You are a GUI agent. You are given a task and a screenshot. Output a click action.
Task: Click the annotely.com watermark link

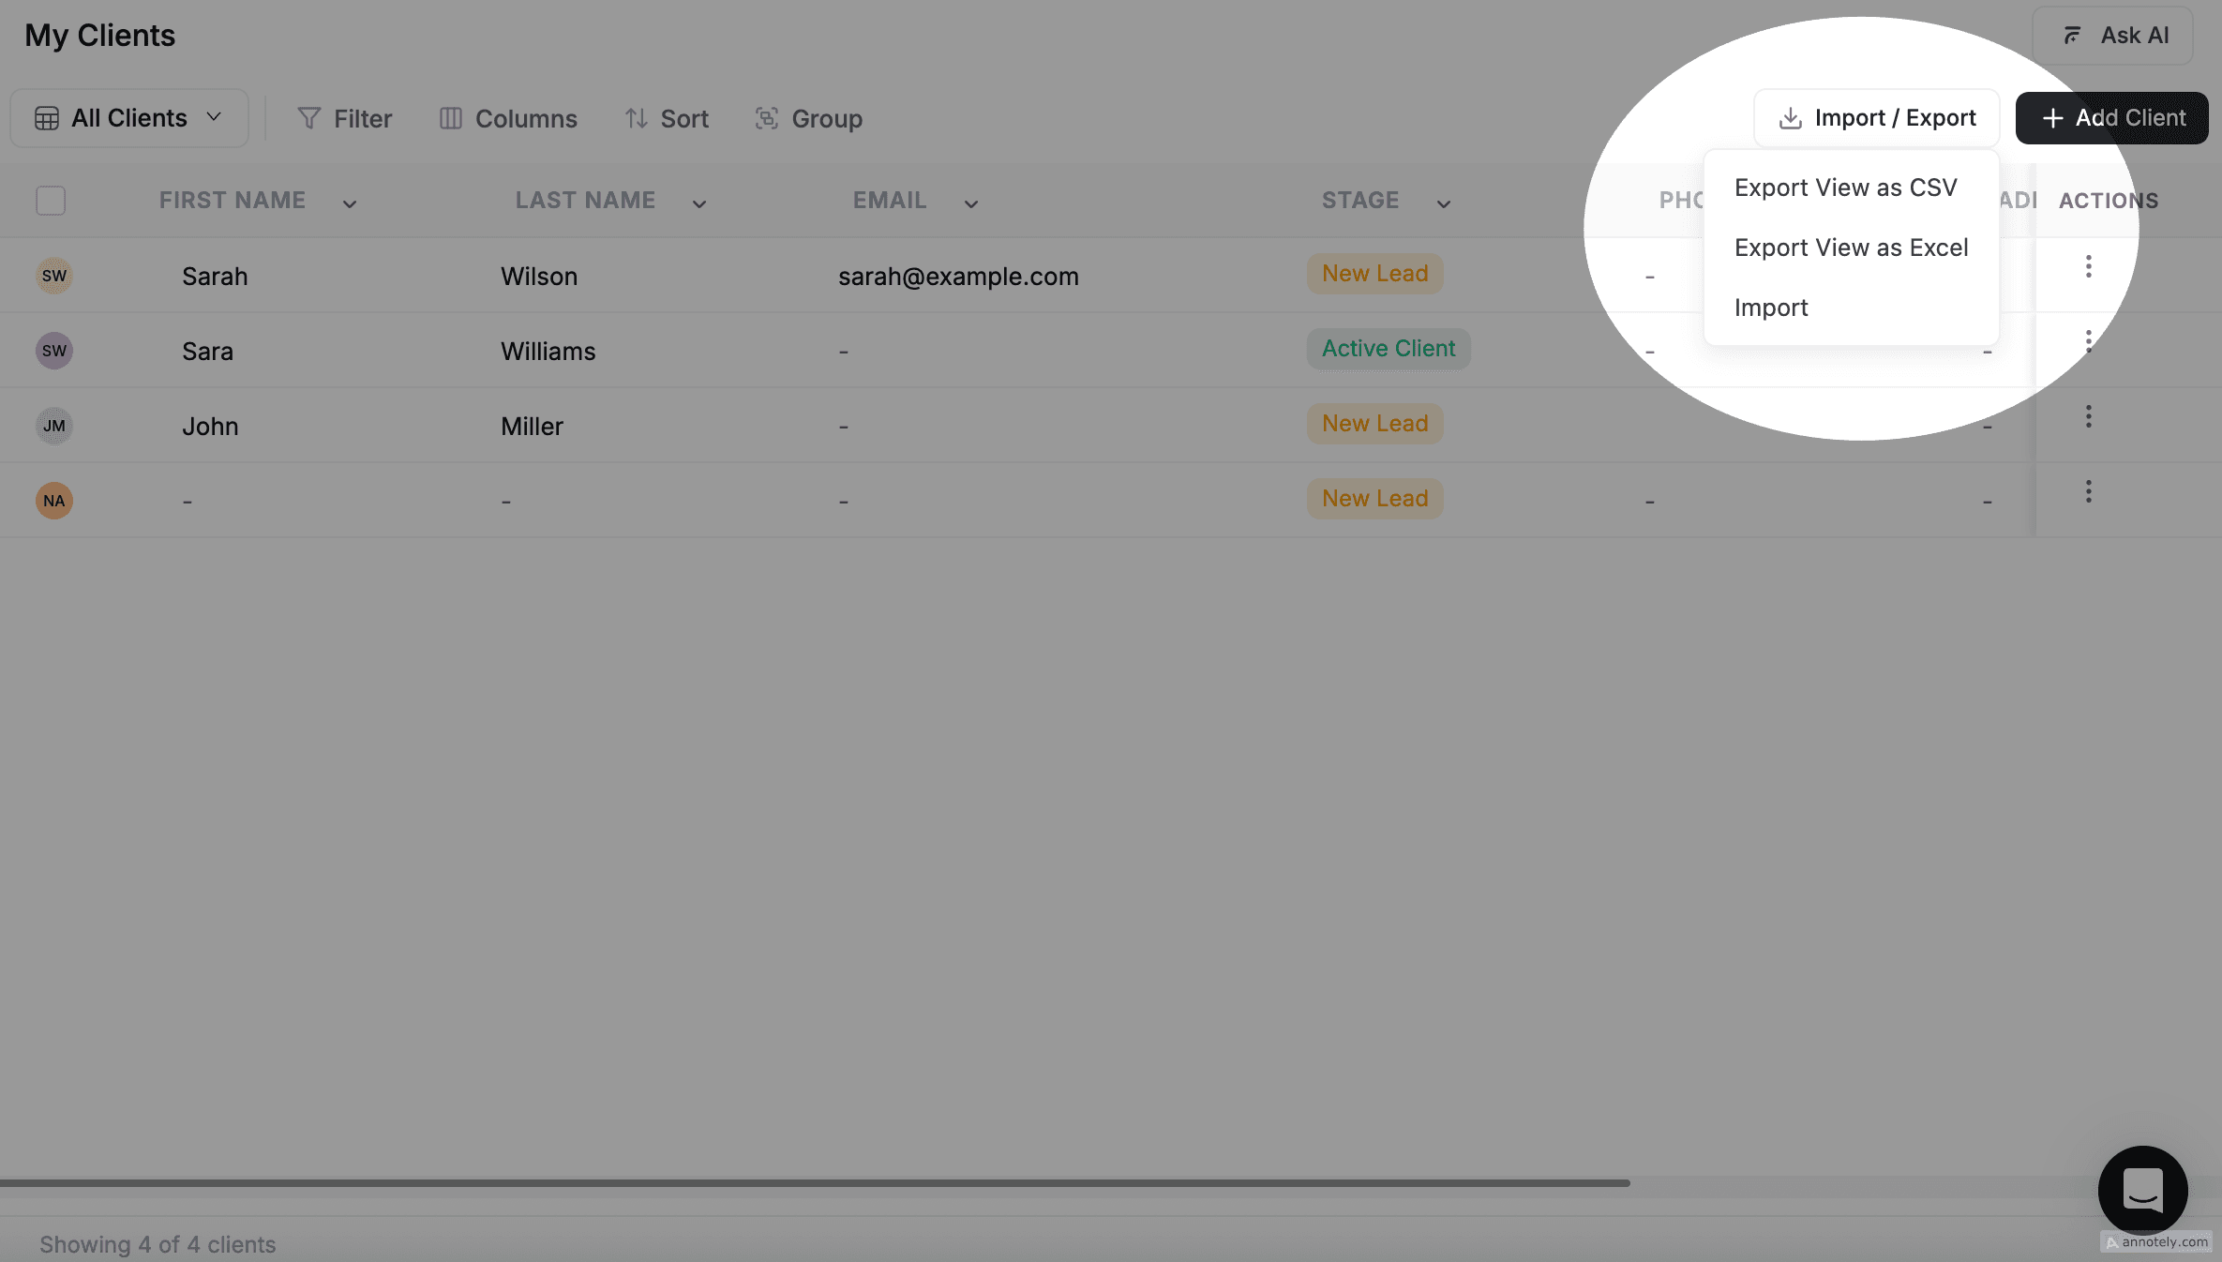pos(2156,1241)
